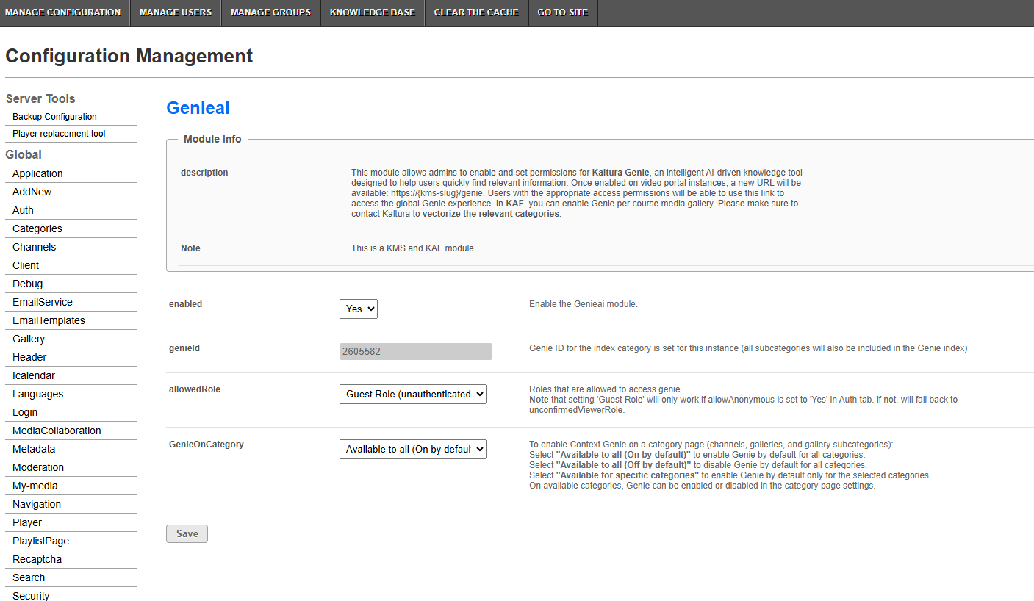This screenshot has height=601, width=1034.
Task: Click the 'GenieOnCategory' field label
Action: (207, 445)
